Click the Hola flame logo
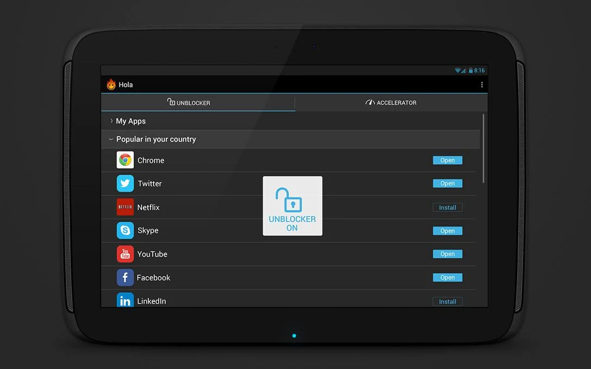The height and width of the screenshot is (369, 591). coord(111,84)
